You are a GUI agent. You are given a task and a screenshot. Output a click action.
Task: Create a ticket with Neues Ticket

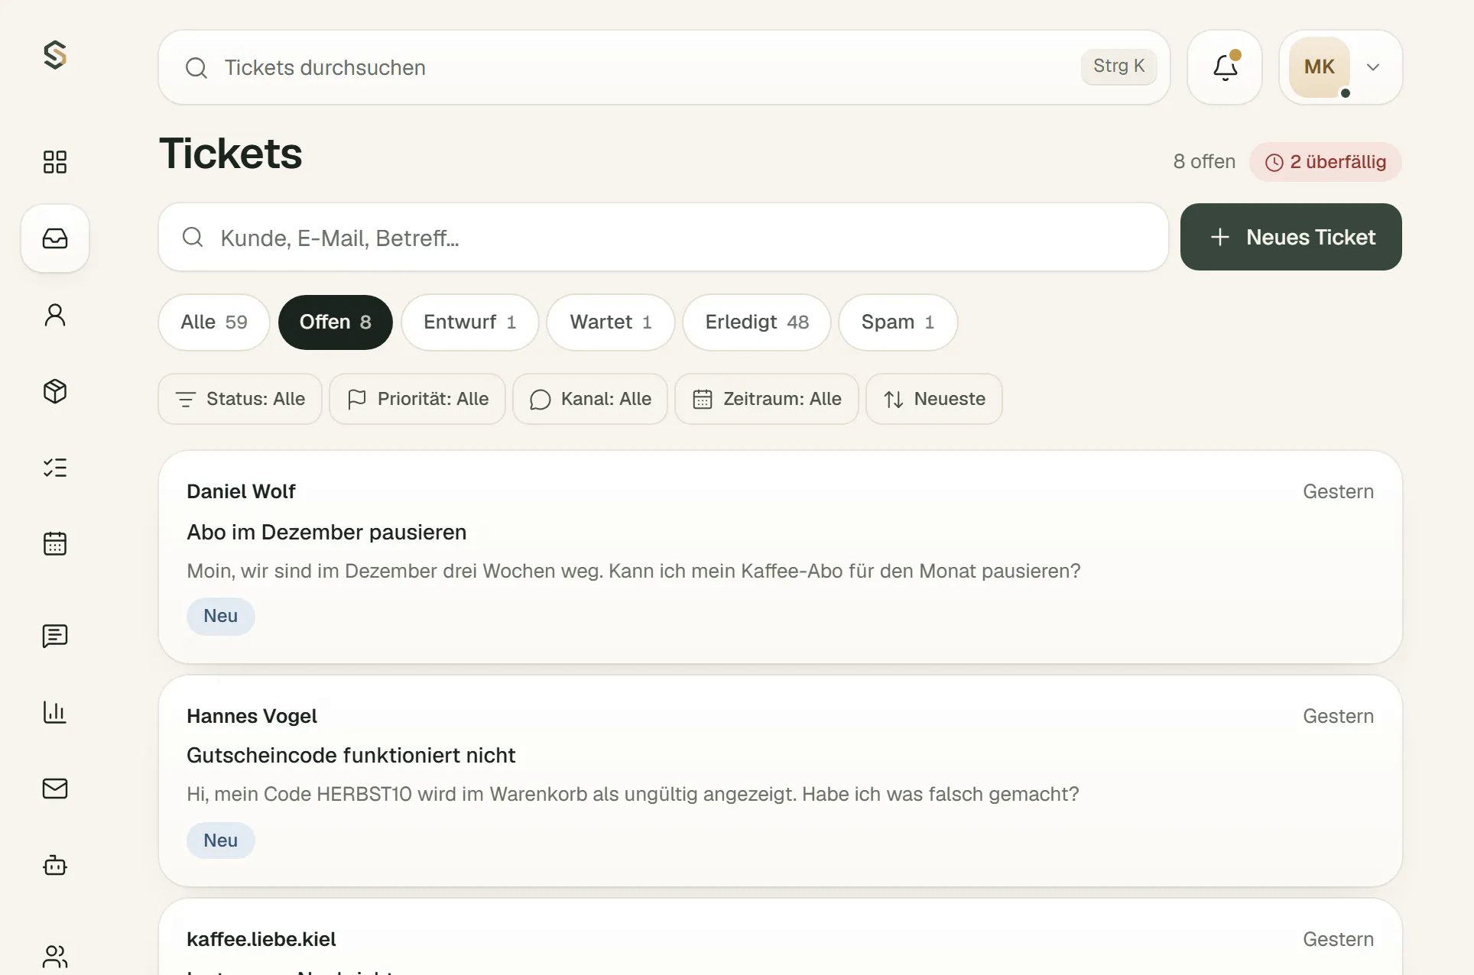(1291, 237)
